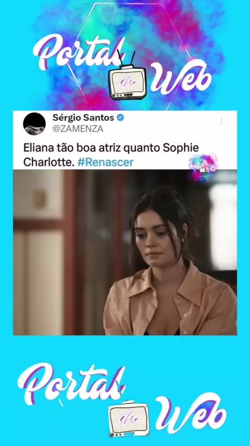Click the antenna on the top TV icon

coord(126,58)
